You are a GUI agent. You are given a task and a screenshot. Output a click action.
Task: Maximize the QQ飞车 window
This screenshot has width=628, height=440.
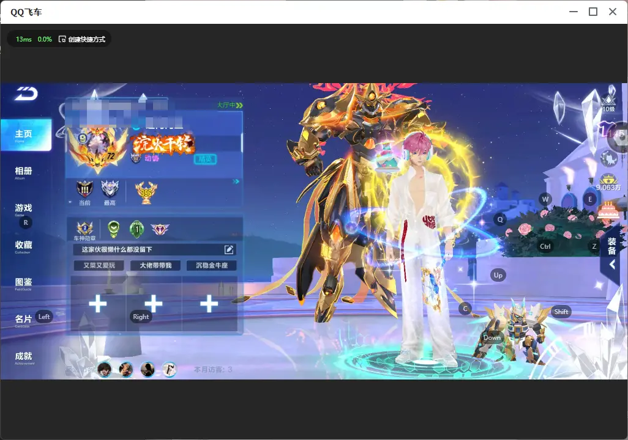(593, 12)
